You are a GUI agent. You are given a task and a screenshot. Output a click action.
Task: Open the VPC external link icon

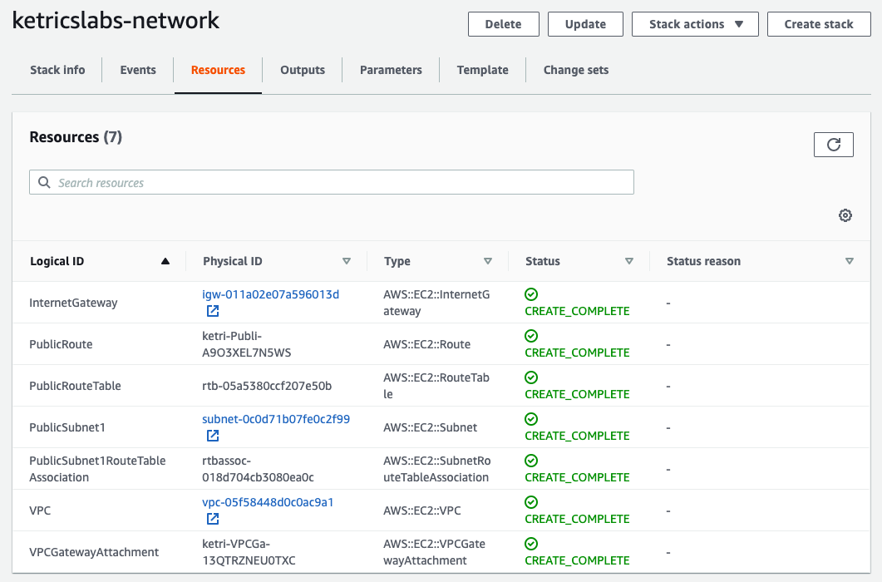click(x=213, y=519)
